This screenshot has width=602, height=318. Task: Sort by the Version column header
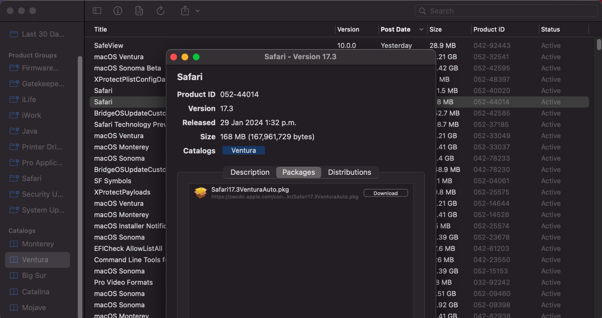[348, 29]
